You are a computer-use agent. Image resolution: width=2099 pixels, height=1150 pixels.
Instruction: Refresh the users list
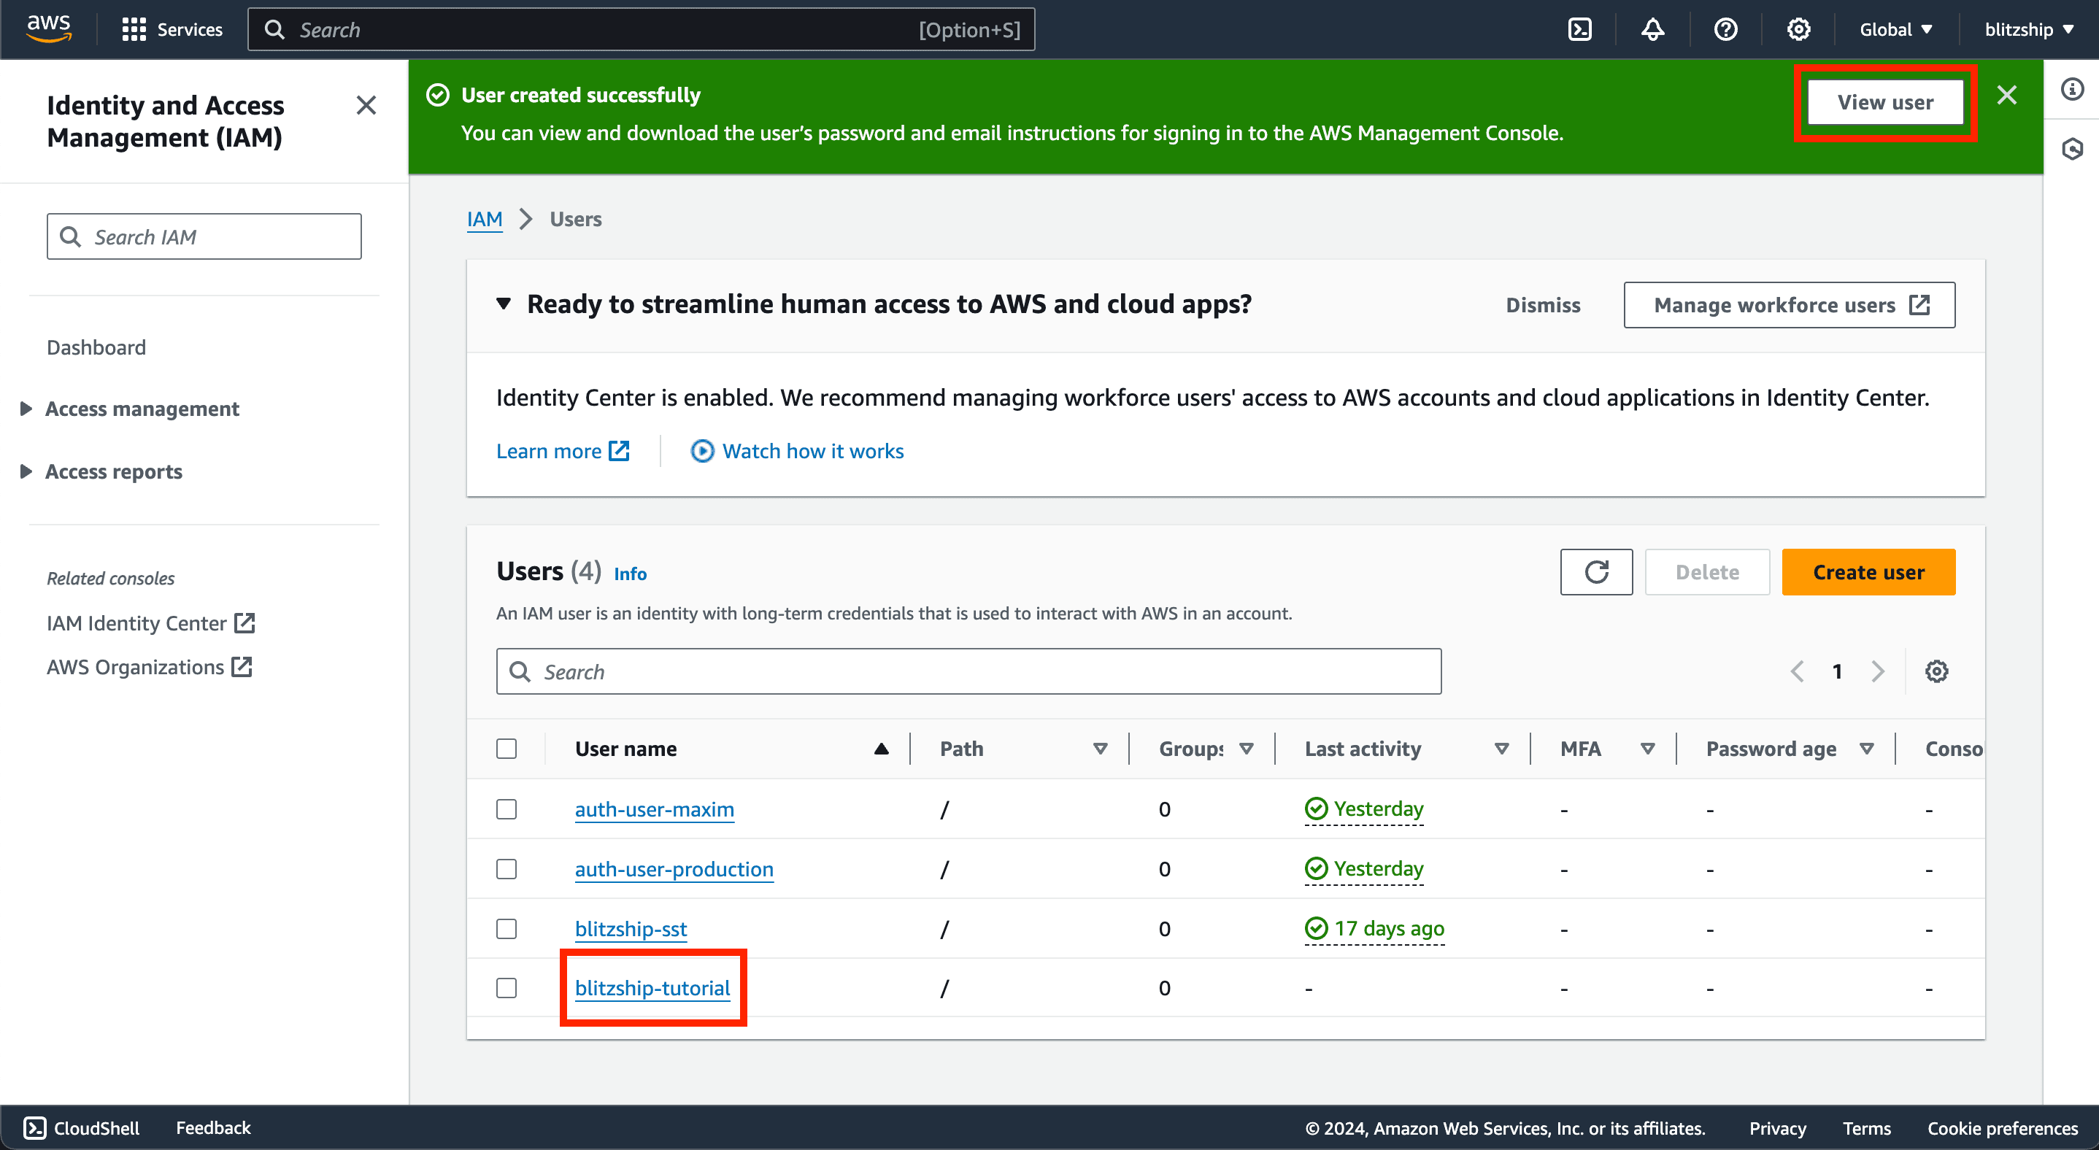pos(1596,572)
